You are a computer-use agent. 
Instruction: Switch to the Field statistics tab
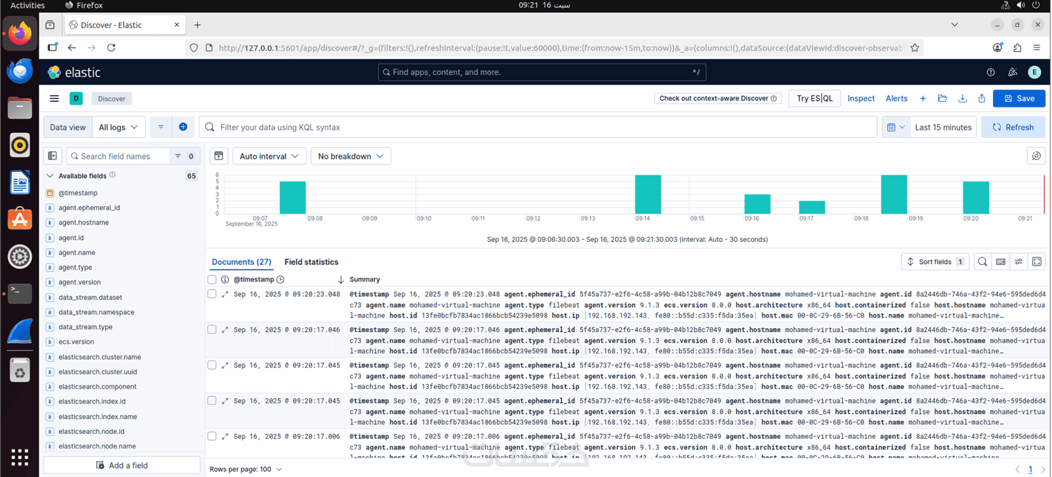pyautogui.click(x=311, y=261)
